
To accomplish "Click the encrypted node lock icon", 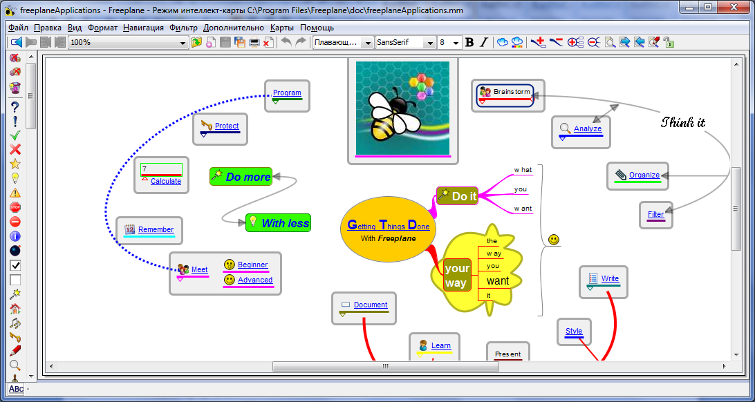I will pos(669,42).
